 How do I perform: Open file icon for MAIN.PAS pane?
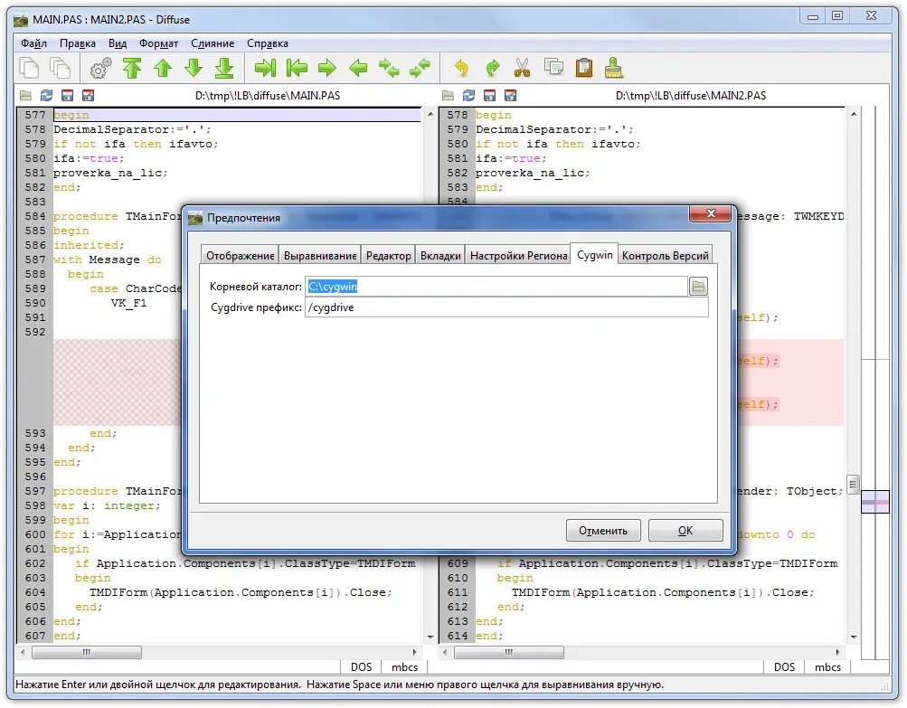[25, 96]
